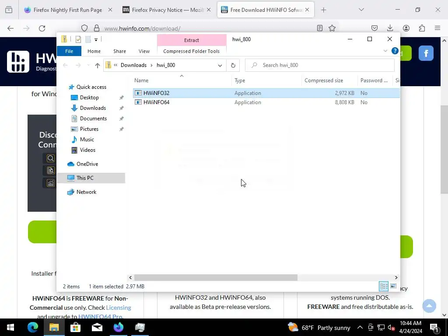Open a new Firefox tab
This screenshot has height=336, width=448.
(x=323, y=10)
